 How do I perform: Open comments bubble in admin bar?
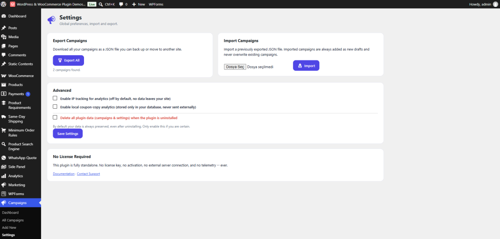click(x=123, y=4)
